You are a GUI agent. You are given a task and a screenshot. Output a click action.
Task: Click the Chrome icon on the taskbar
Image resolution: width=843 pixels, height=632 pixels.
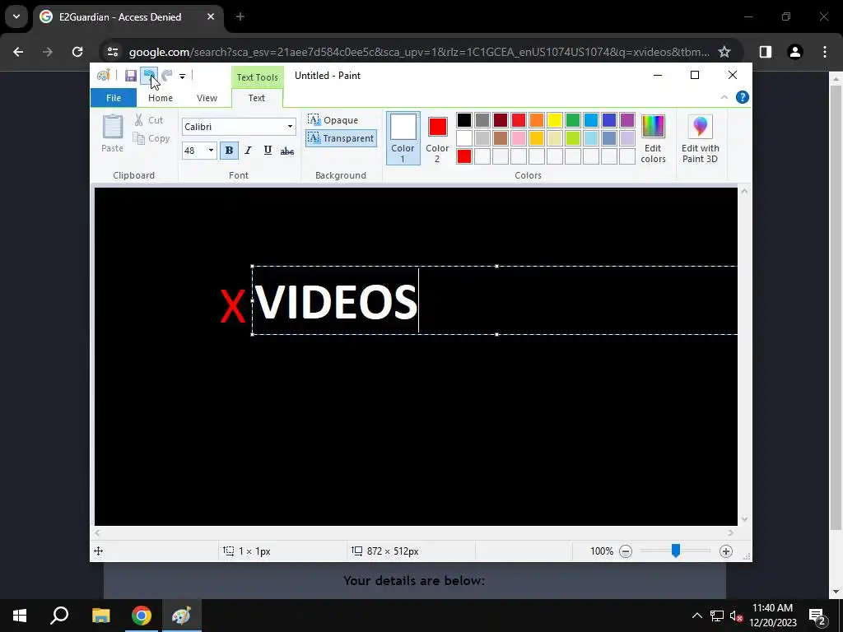(142, 616)
